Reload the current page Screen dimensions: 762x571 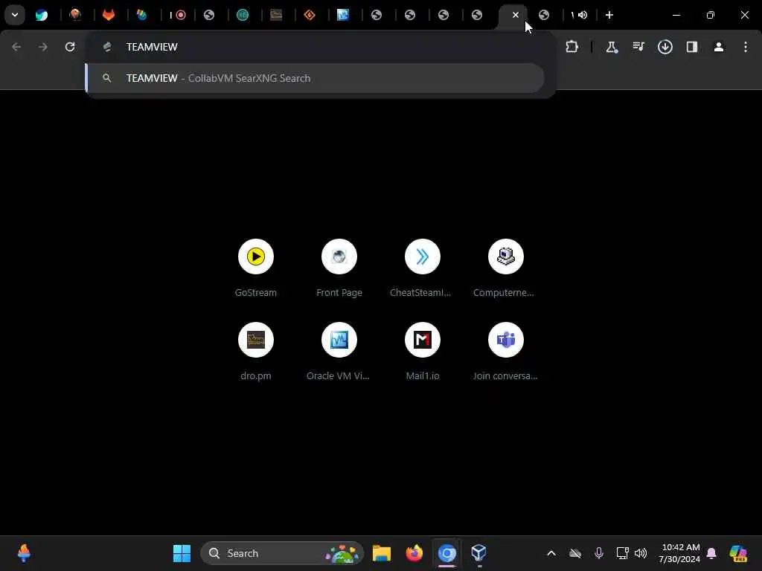[70, 47]
